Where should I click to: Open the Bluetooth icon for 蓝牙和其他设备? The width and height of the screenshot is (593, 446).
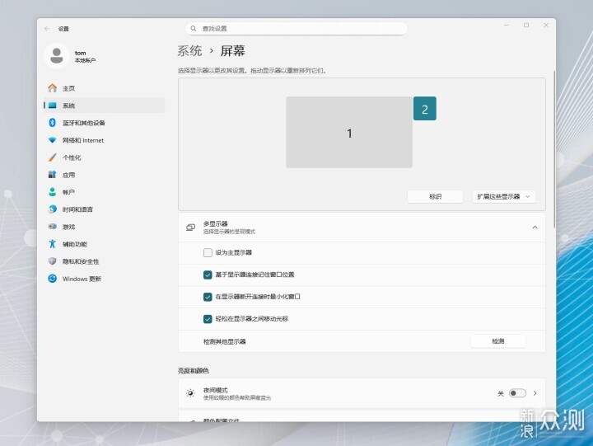coord(52,123)
